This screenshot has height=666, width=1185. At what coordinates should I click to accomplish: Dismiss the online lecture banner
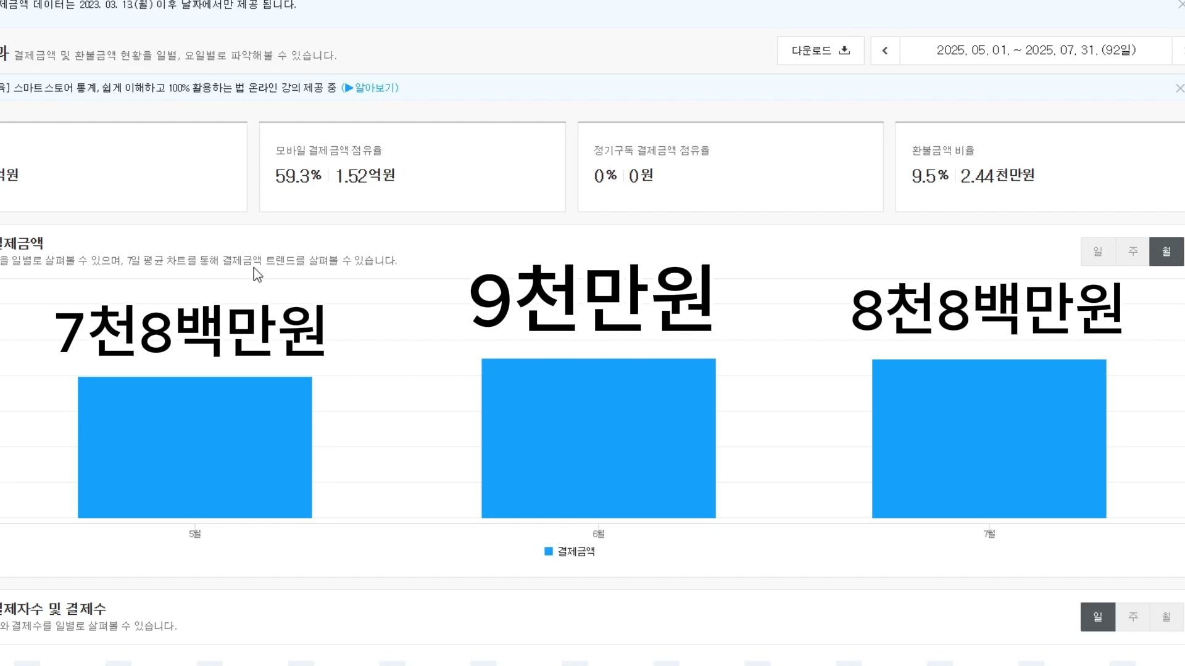[x=1179, y=88]
